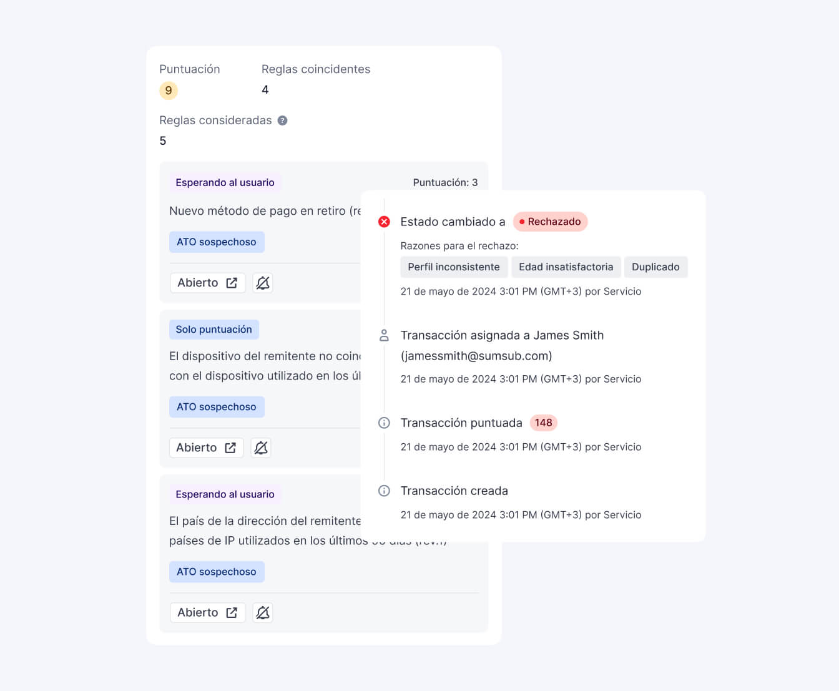Image resolution: width=839 pixels, height=691 pixels.
Task: Click the Perfil inconsistente rejection tag
Action: point(454,267)
